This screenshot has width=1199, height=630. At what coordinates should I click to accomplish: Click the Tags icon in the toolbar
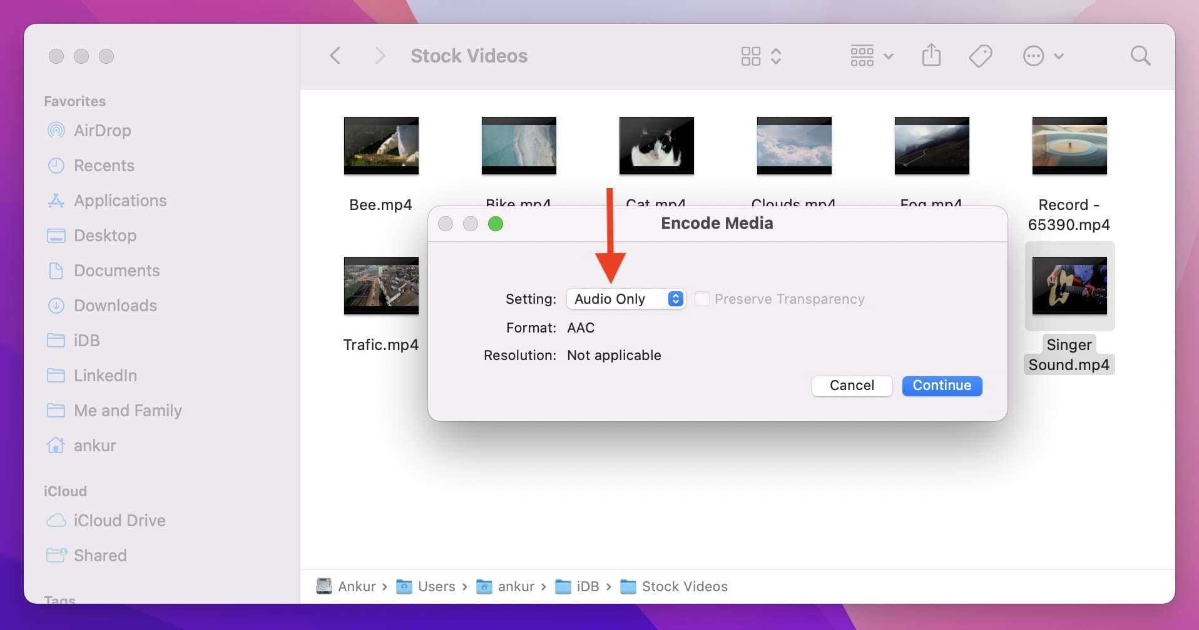click(x=980, y=56)
